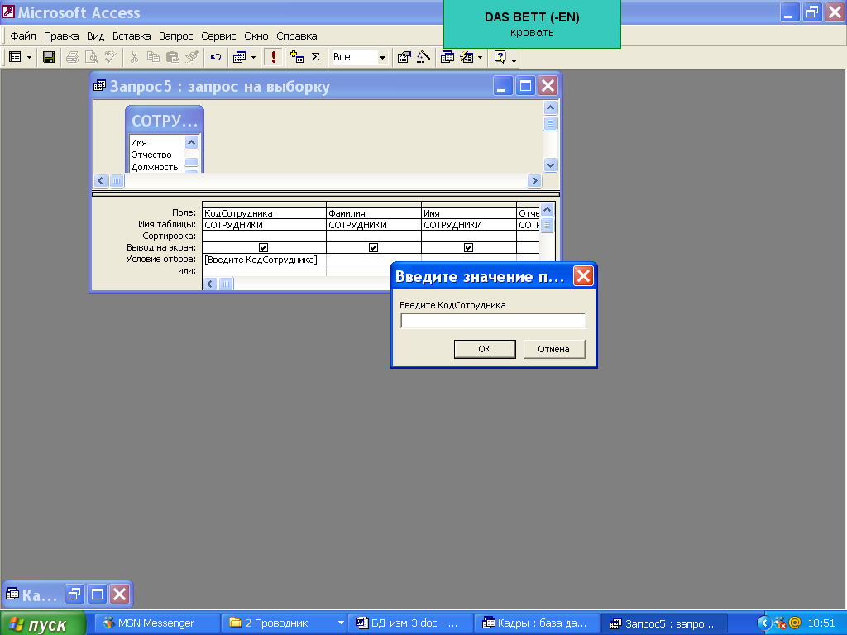Open toolbar options arrow after Help

[x=514, y=59]
